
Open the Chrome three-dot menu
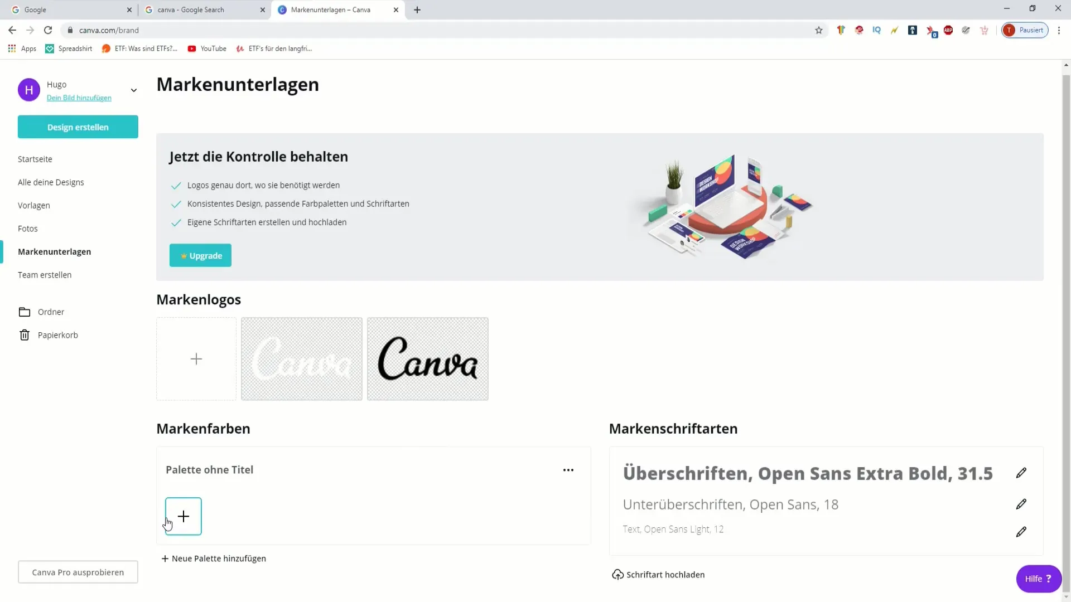(1059, 30)
